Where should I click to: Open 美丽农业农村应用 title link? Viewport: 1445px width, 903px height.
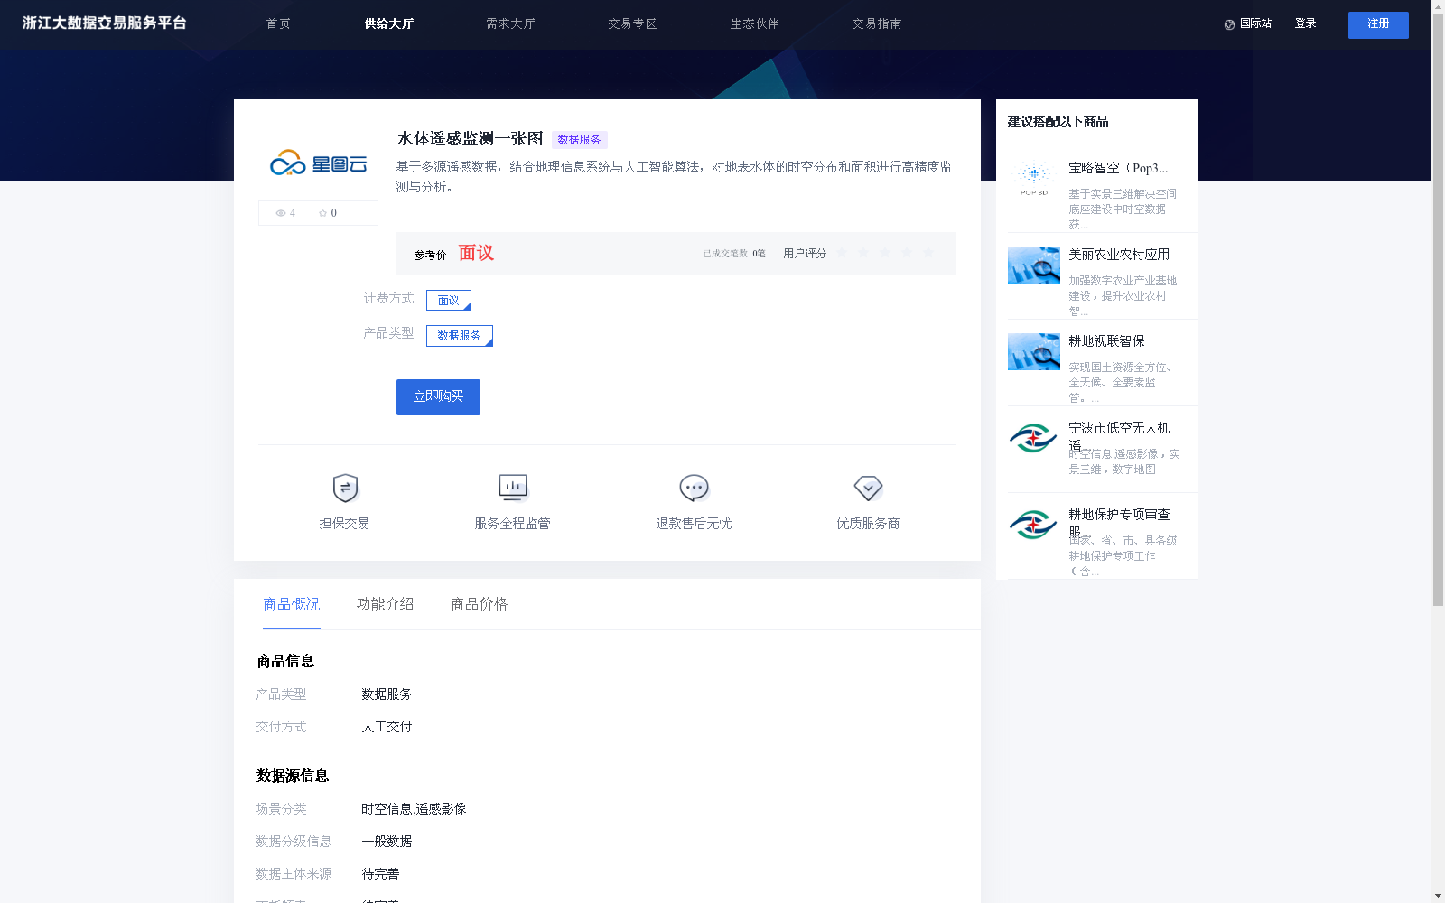1119,255
